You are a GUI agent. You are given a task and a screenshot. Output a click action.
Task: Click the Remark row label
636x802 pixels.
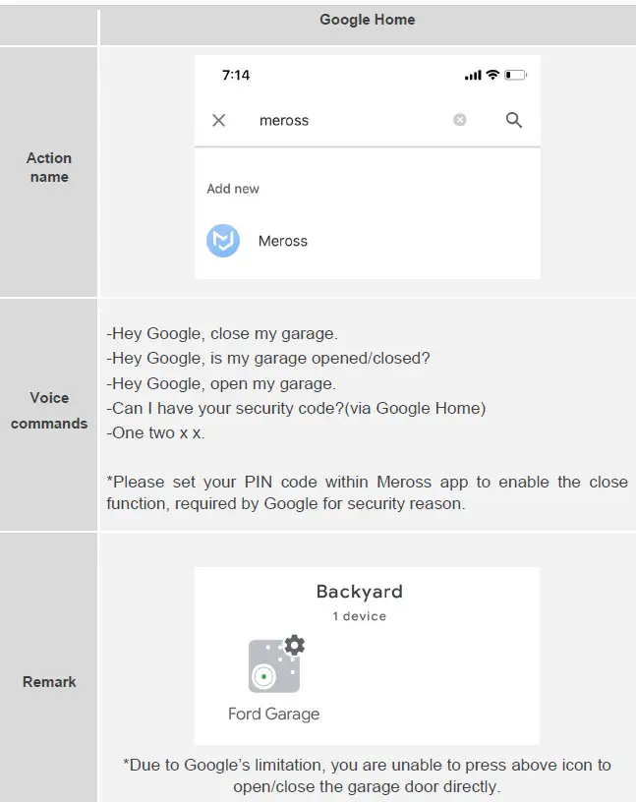49,681
